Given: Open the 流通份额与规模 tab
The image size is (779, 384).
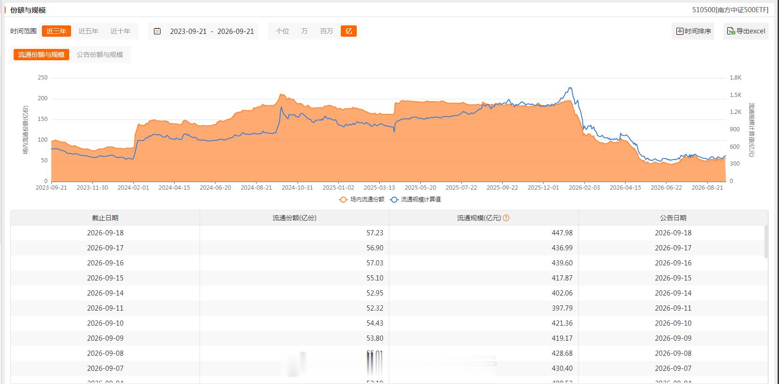Looking at the screenshot, I should [x=41, y=55].
